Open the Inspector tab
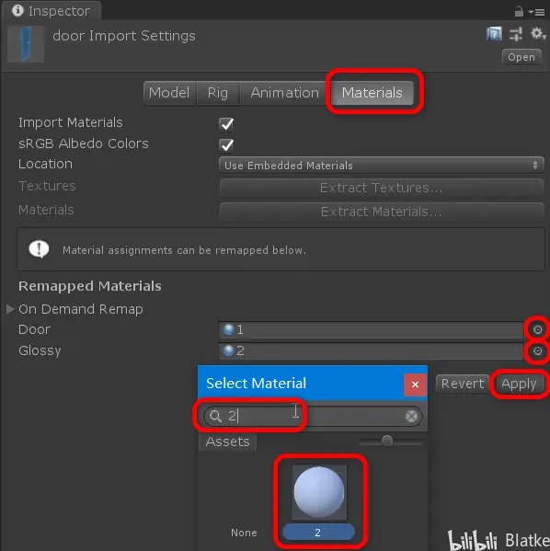 [52, 11]
